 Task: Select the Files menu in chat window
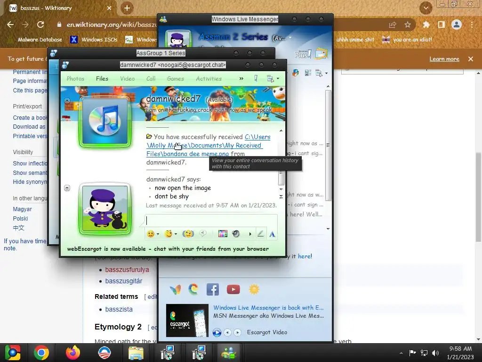[102, 79]
